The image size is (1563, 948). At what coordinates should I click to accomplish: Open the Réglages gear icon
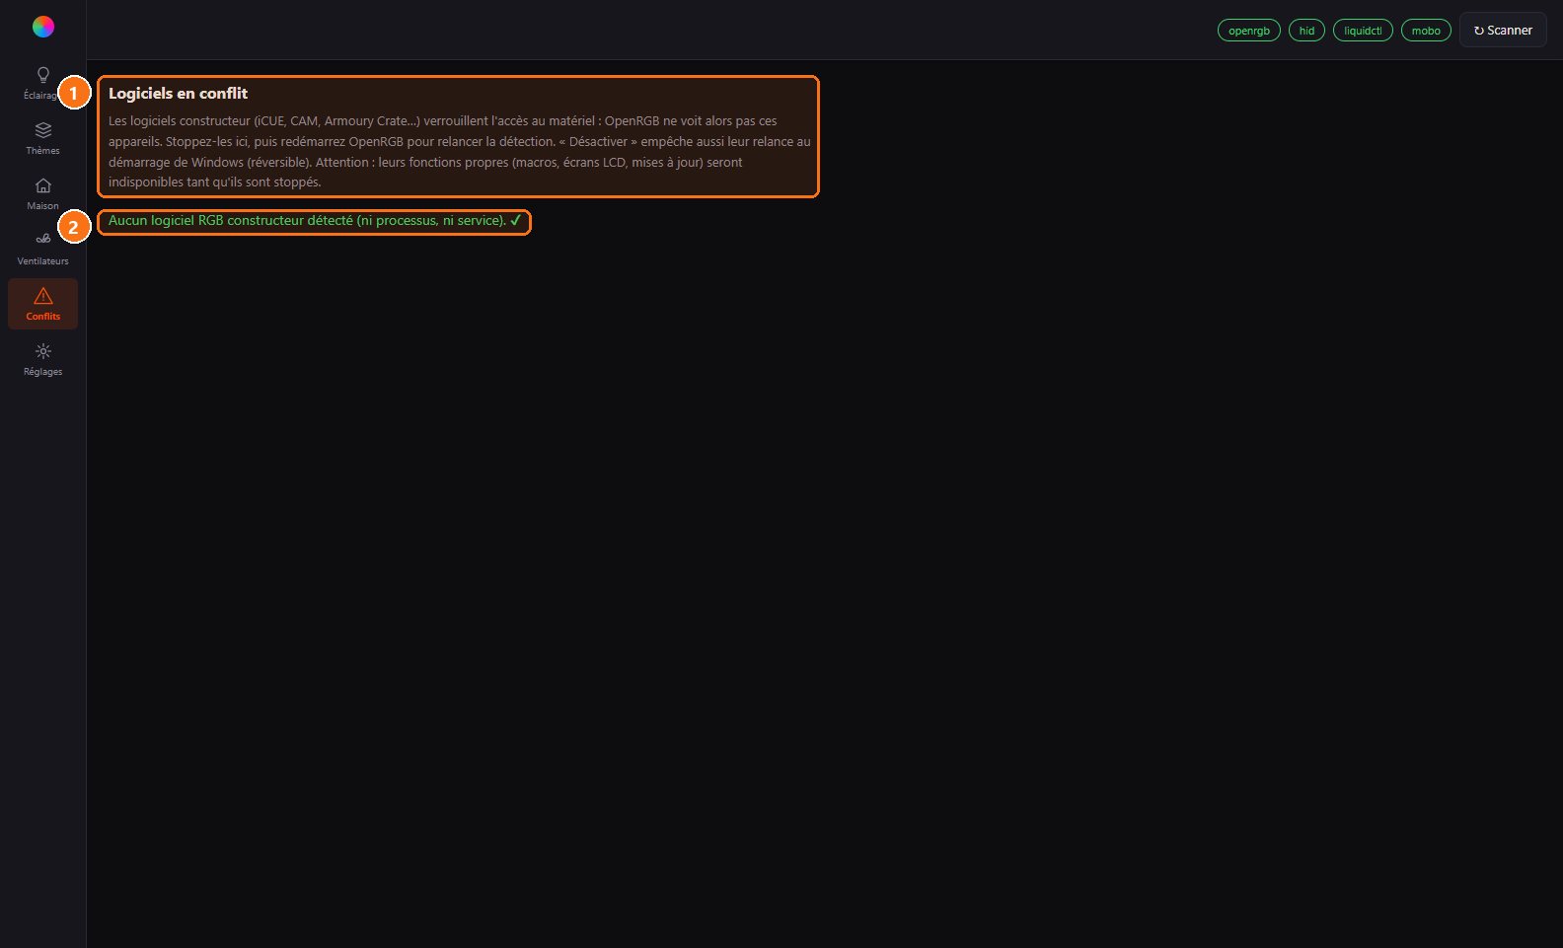tap(43, 351)
